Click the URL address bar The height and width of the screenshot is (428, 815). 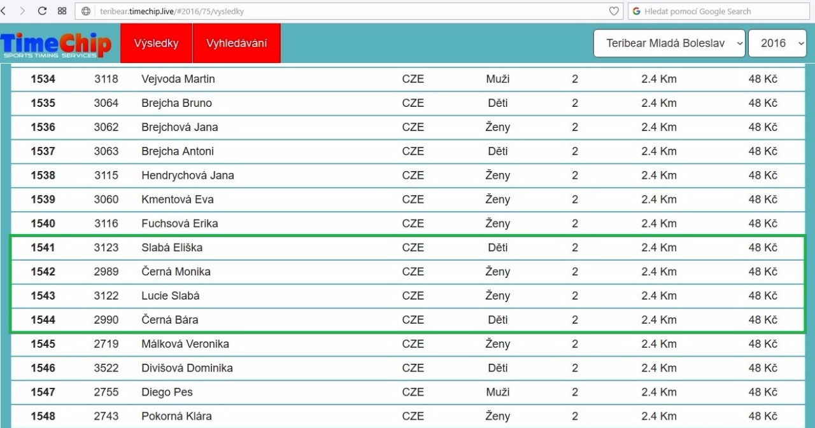350,11
